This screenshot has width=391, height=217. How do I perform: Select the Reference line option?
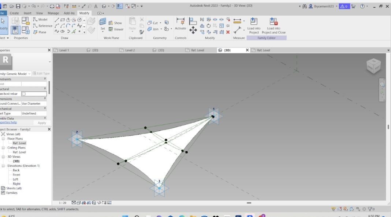coord(42,26)
